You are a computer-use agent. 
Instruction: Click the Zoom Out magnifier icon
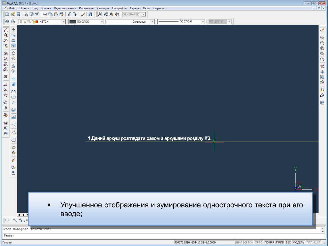[322, 43]
